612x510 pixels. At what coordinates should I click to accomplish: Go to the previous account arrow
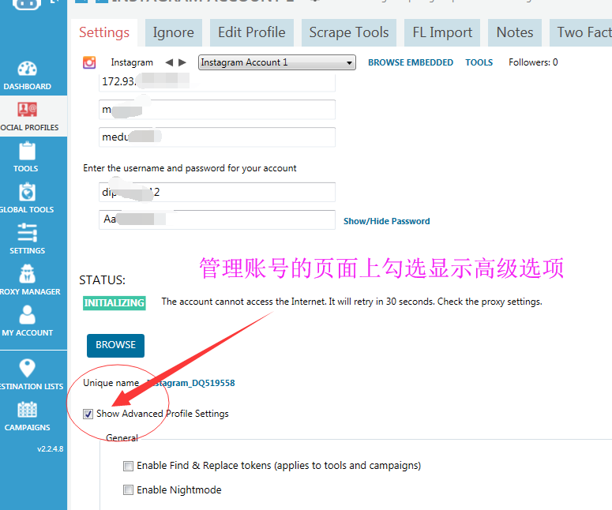point(169,62)
